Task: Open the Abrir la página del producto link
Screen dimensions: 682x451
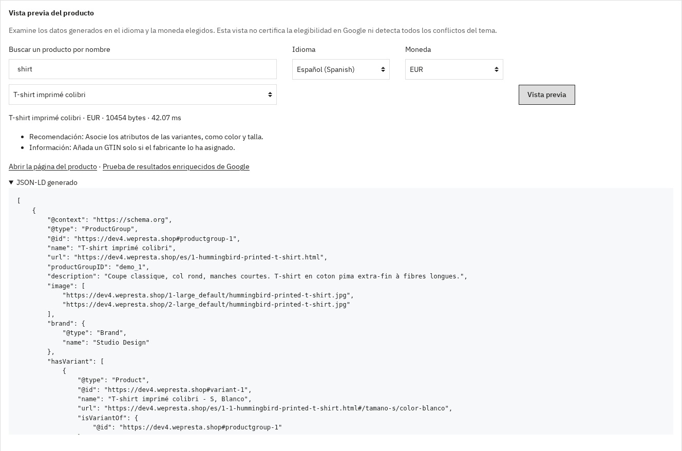Action: [x=53, y=166]
